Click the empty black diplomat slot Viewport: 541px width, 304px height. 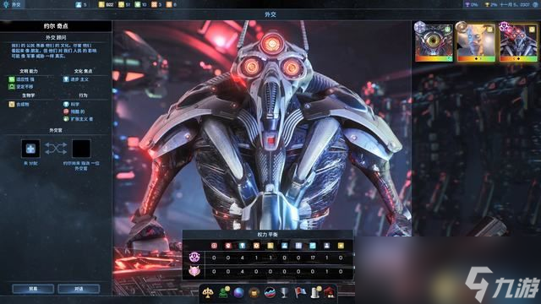81,149
